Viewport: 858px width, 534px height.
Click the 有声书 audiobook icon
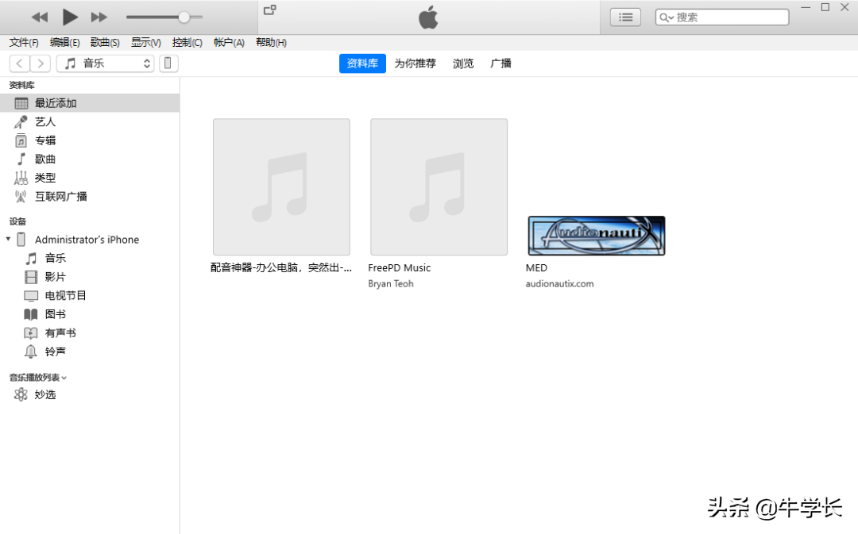tap(31, 333)
